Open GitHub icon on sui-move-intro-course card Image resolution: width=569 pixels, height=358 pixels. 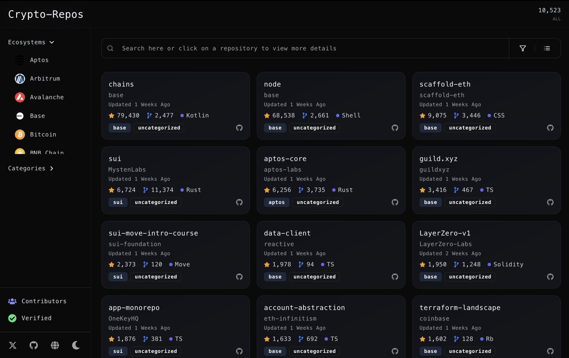click(x=239, y=277)
